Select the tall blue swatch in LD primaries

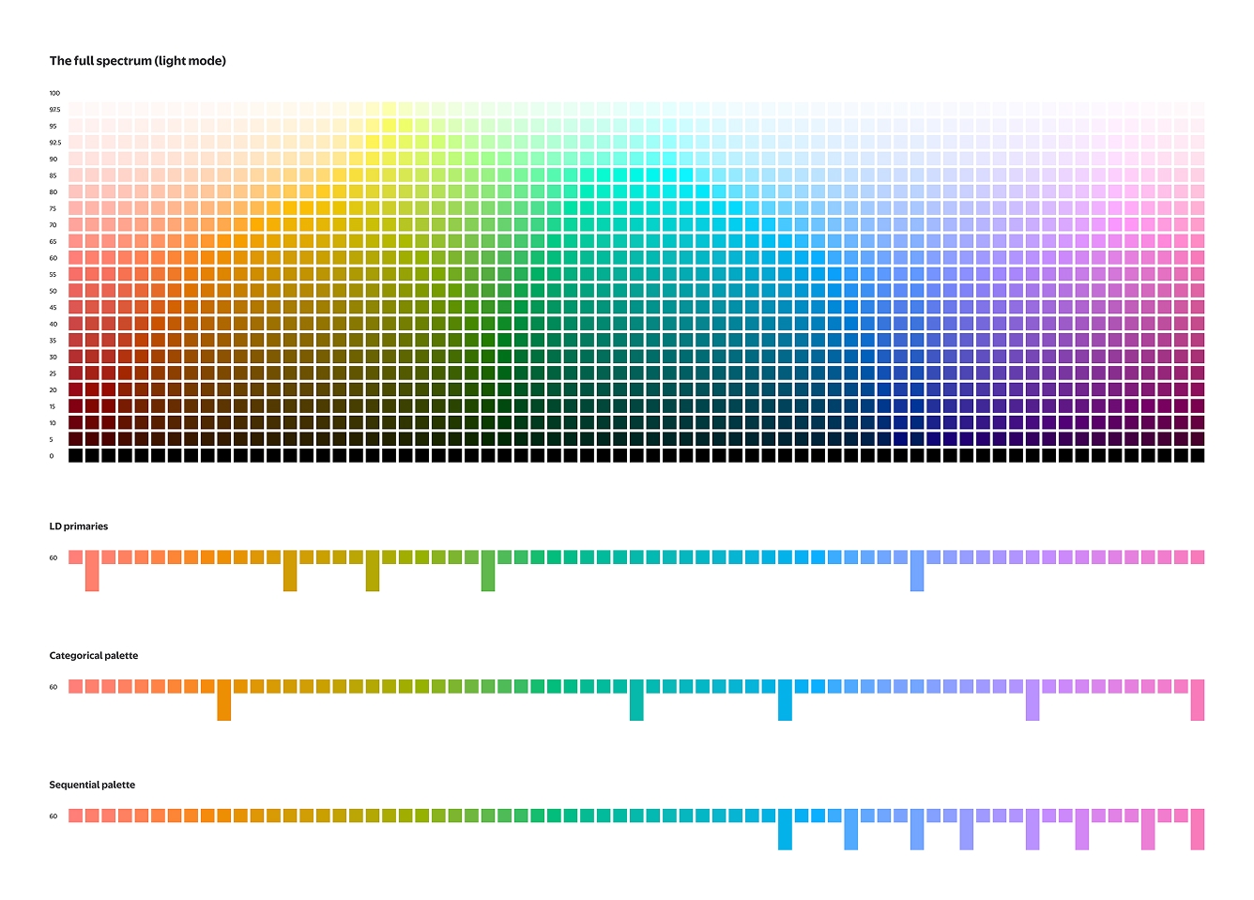coord(917,571)
